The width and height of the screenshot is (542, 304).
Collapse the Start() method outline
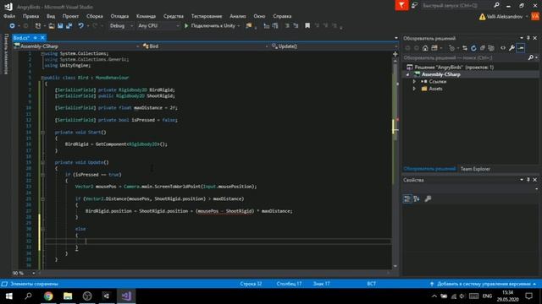coord(42,133)
